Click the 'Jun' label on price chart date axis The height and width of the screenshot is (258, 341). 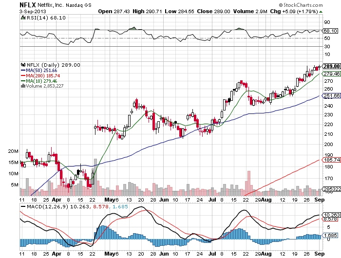tap(164, 200)
